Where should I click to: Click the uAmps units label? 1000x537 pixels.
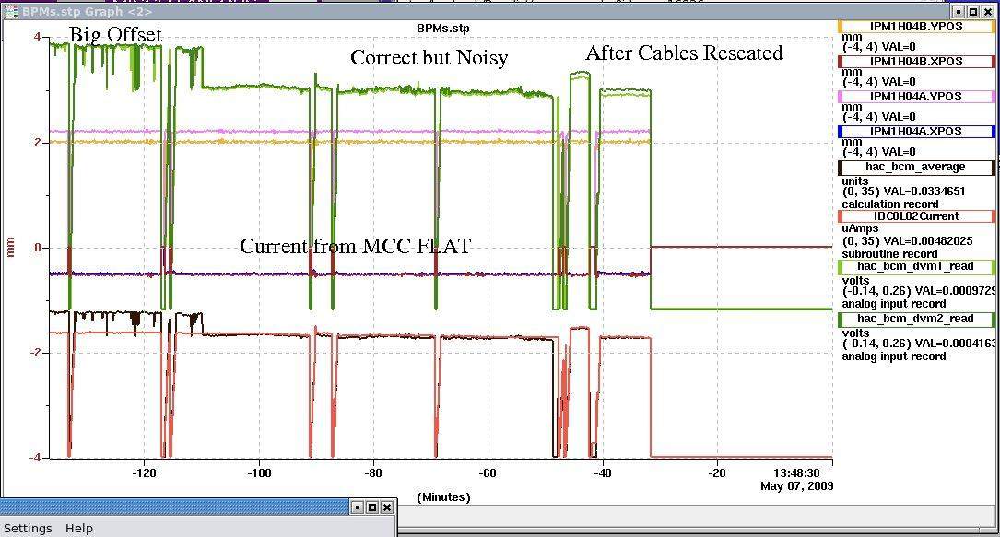pyautogui.click(x=860, y=228)
